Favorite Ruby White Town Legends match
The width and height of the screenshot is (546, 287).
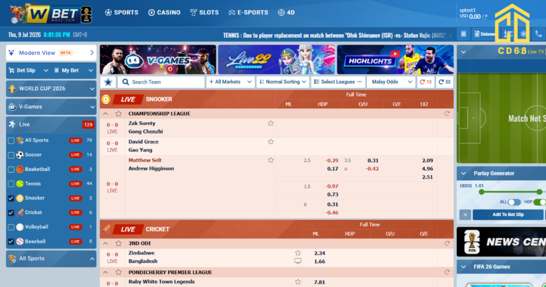298,282
